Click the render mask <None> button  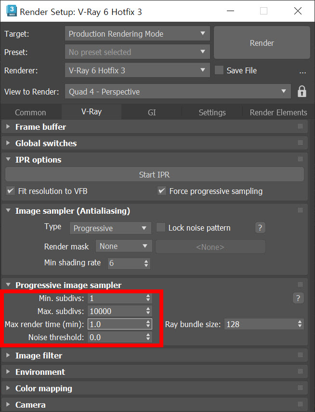point(210,247)
